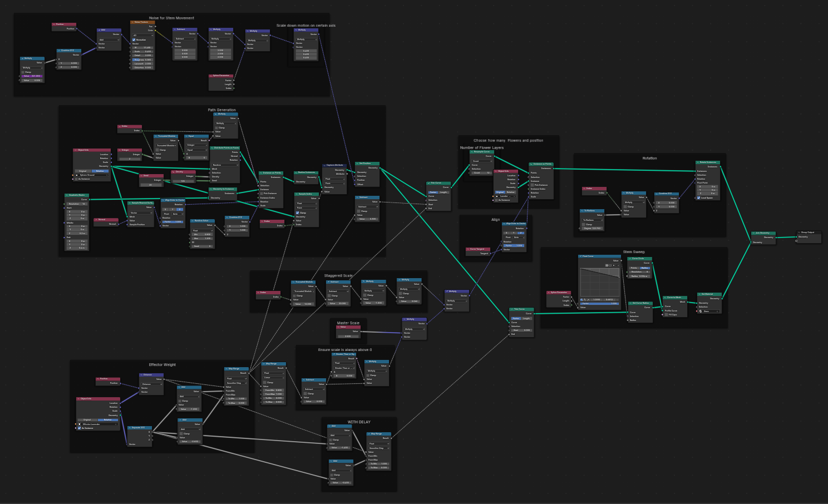This screenshot has width=828, height=504.
Task: Toggle Clamp checkbox in To Radians node
Action: [x=584, y=224]
